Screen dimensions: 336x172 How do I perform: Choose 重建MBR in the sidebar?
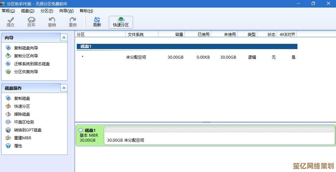22,138
